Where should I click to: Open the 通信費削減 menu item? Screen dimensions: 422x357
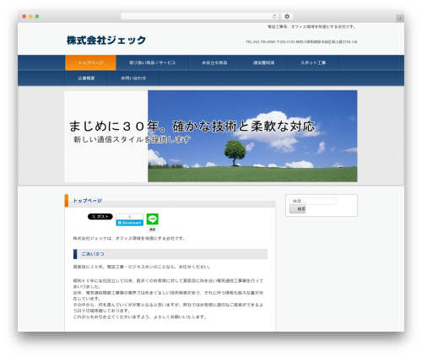[263, 62]
